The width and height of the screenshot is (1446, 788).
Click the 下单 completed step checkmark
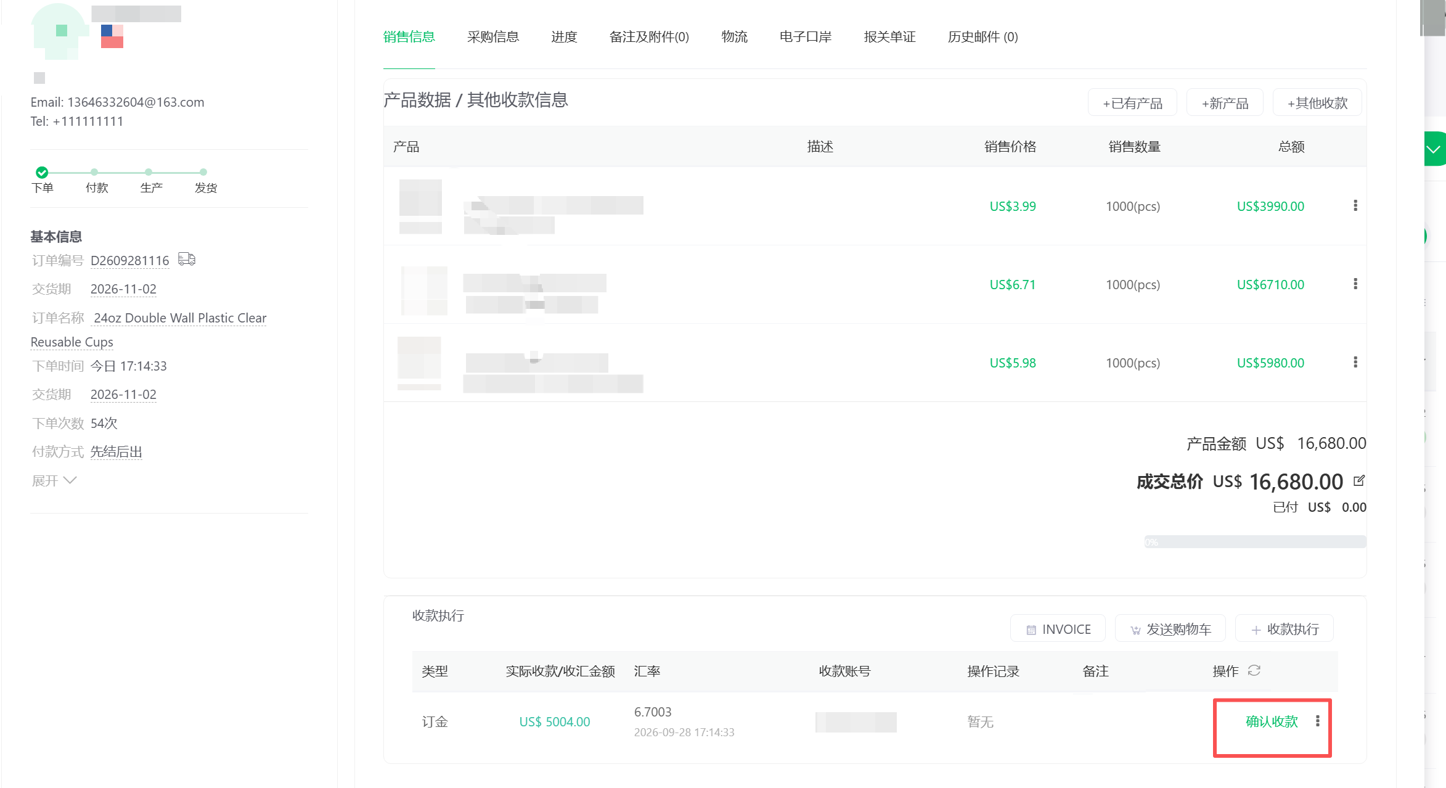pyautogui.click(x=42, y=172)
